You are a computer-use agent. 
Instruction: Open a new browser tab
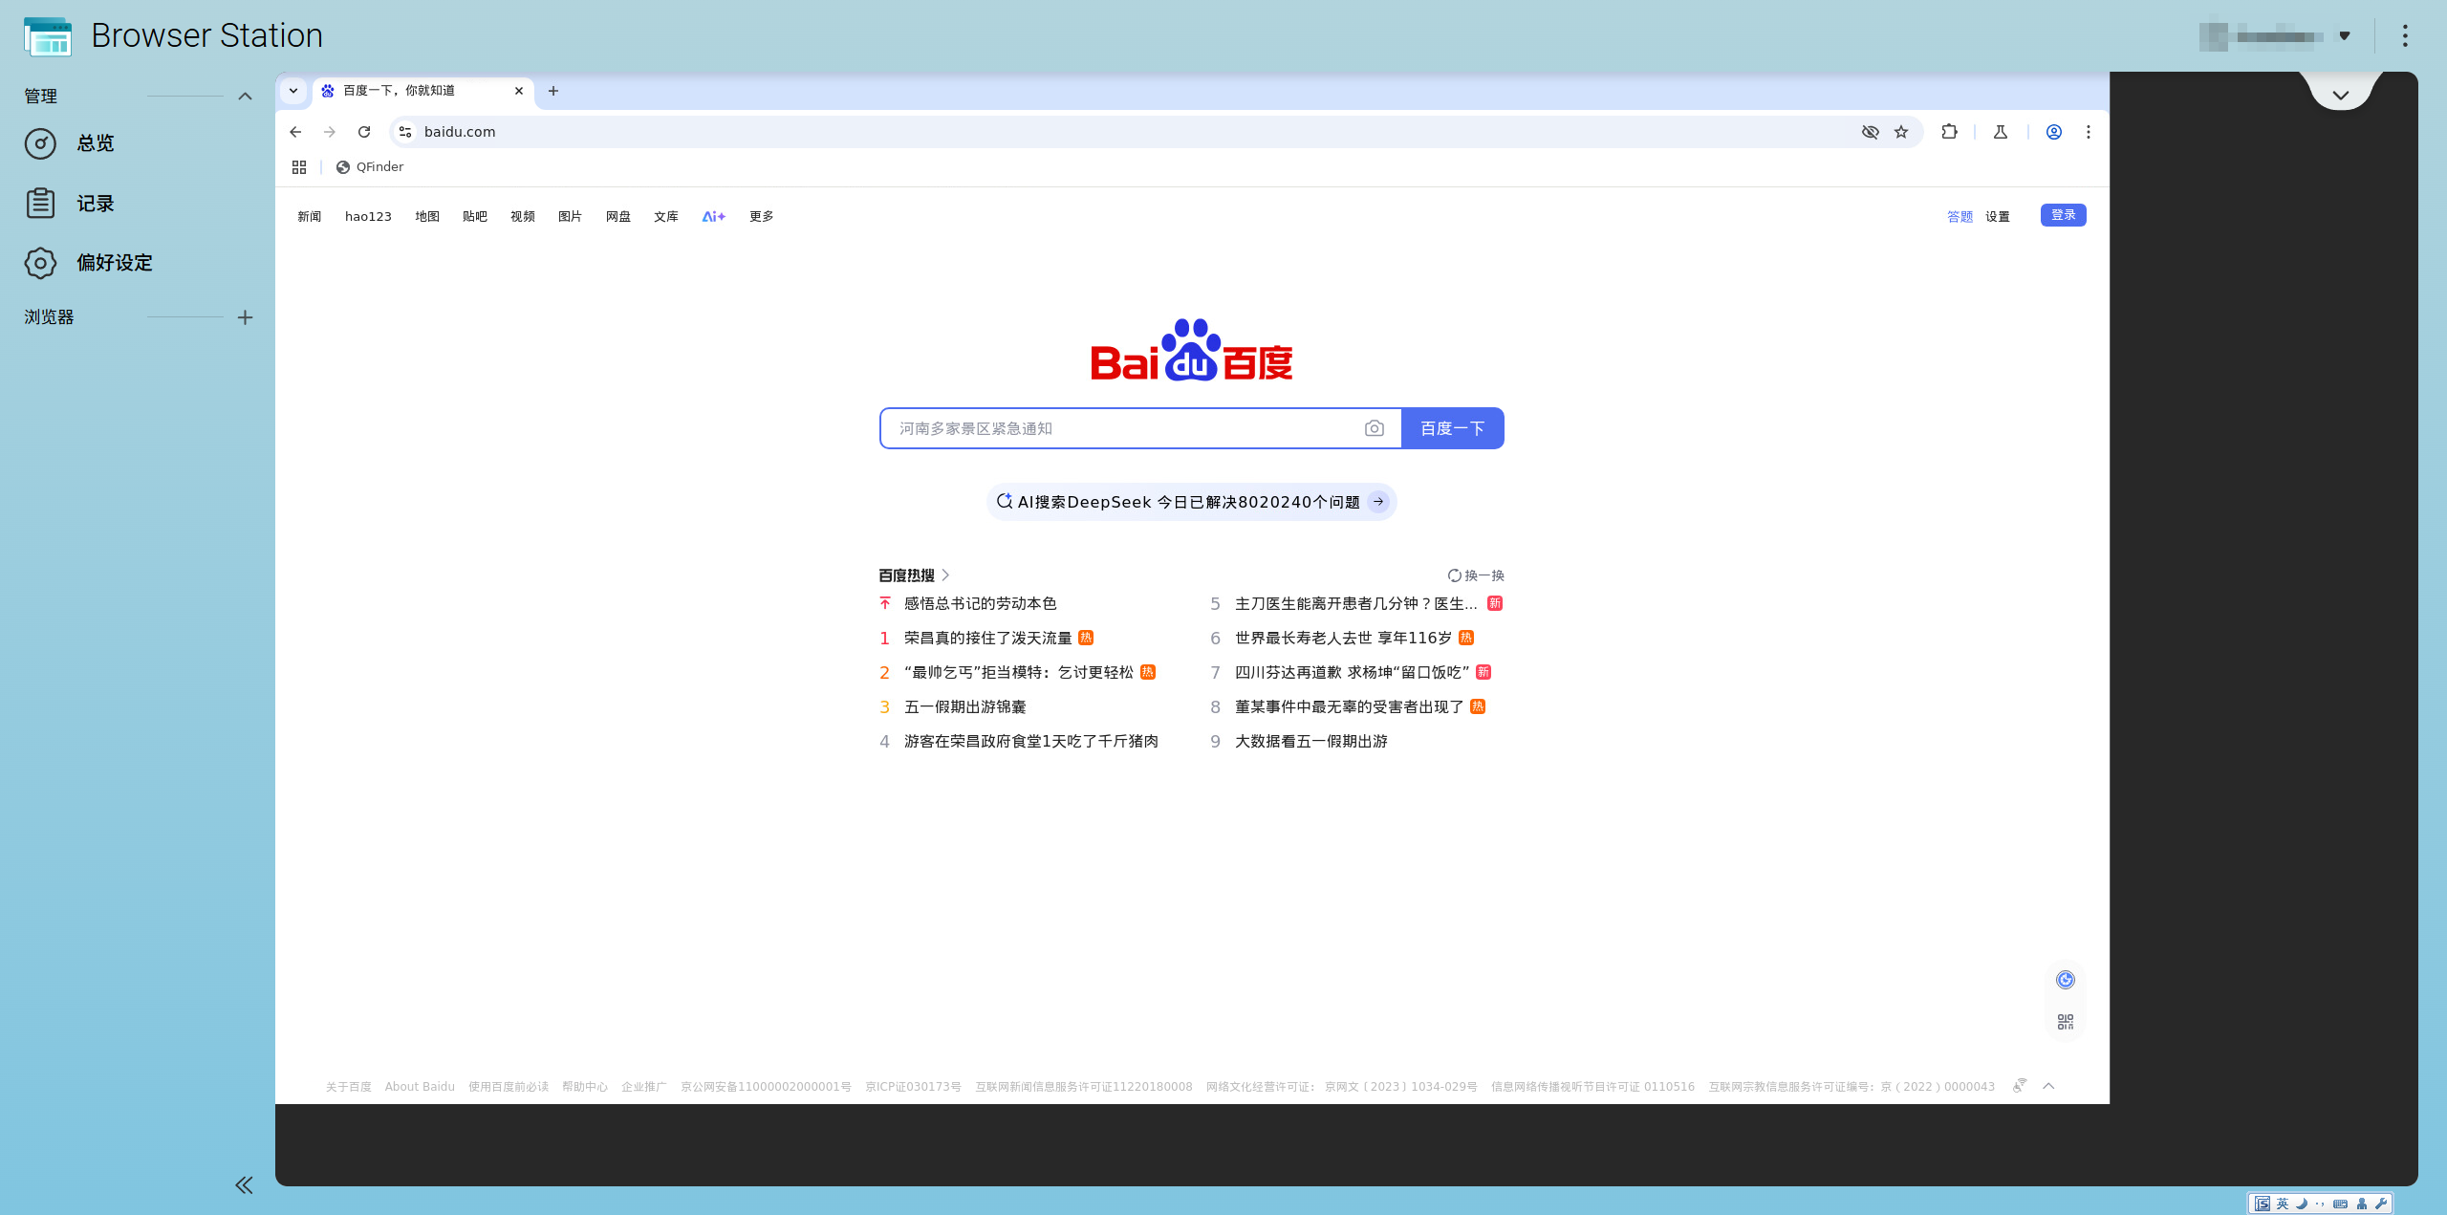pos(553,91)
